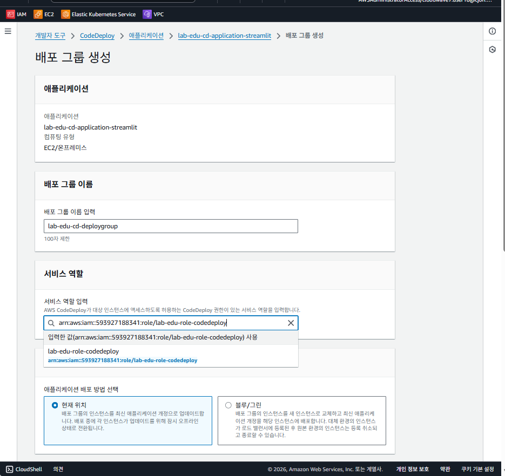Screen dimensions: 505x476
Task: Open the hamburger navigation menu
Action: 8,31
